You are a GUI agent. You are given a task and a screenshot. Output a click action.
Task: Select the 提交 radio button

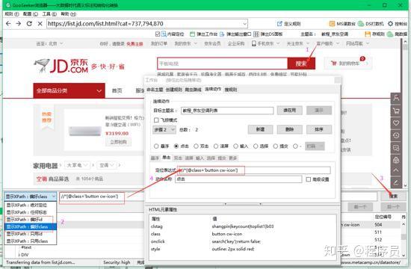point(276,146)
